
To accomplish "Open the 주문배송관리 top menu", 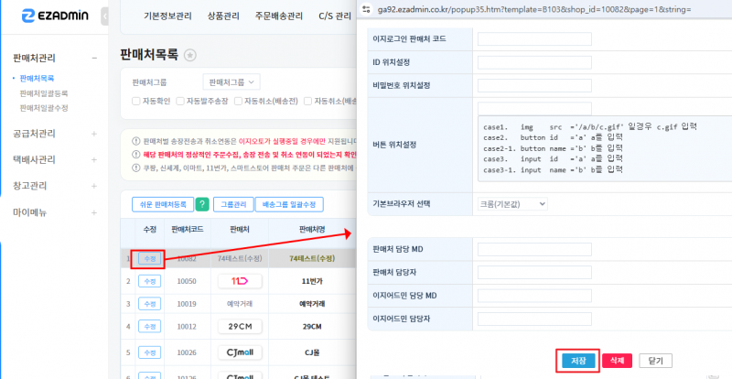I will (279, 16).
